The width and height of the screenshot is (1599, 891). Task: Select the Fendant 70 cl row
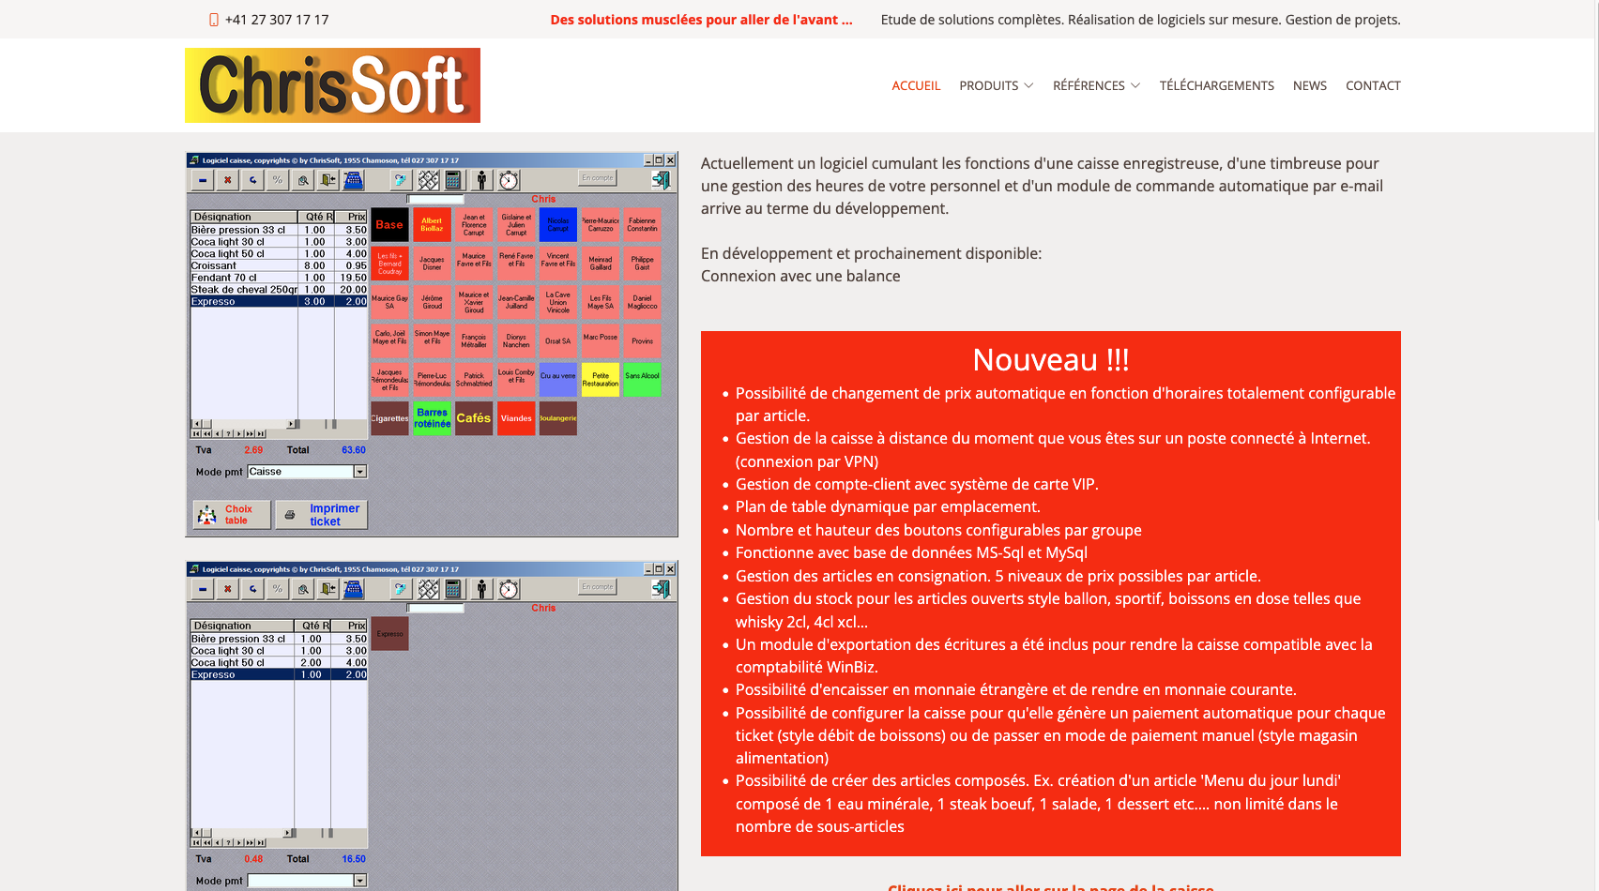pos(279,278)
